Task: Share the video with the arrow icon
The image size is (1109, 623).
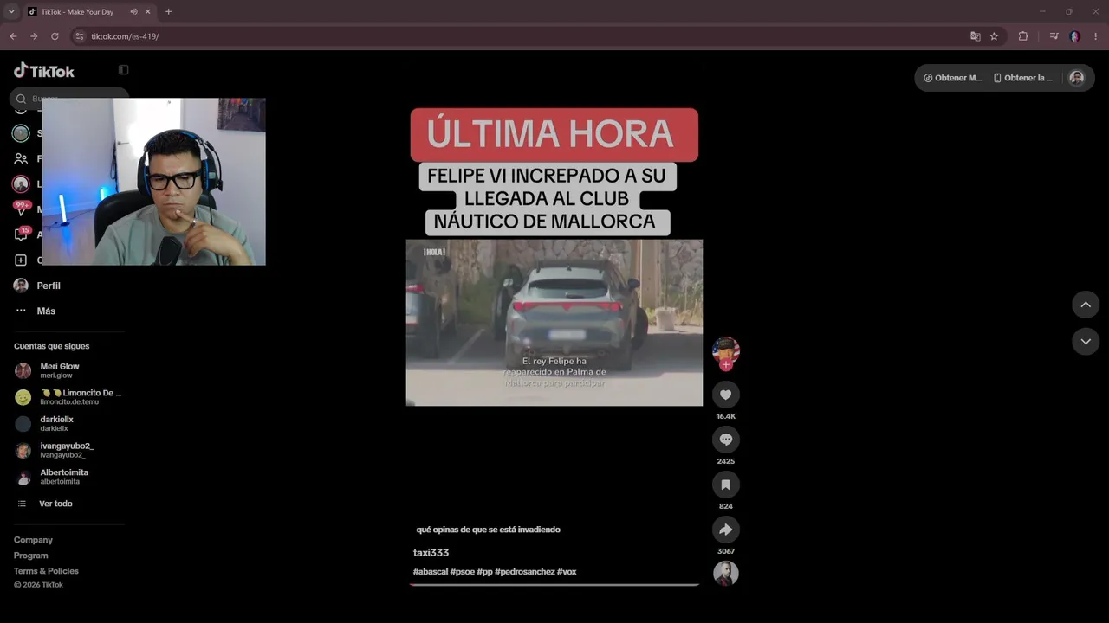Action: click(726, 530)
